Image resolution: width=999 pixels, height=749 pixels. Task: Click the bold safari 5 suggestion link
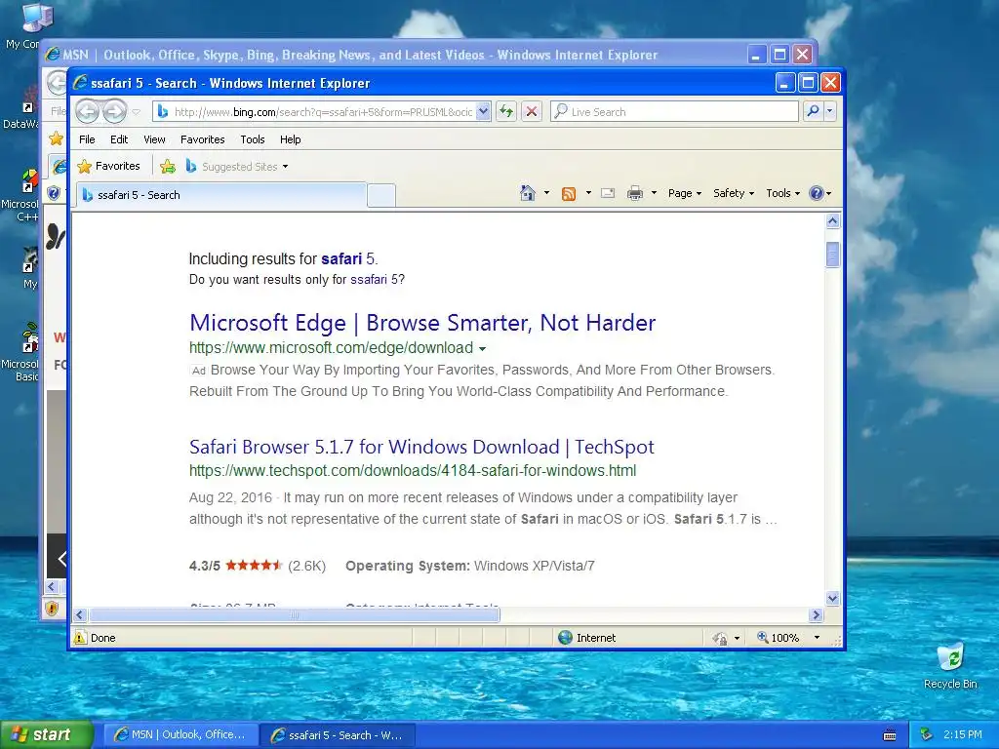click(x=348, y=258)
